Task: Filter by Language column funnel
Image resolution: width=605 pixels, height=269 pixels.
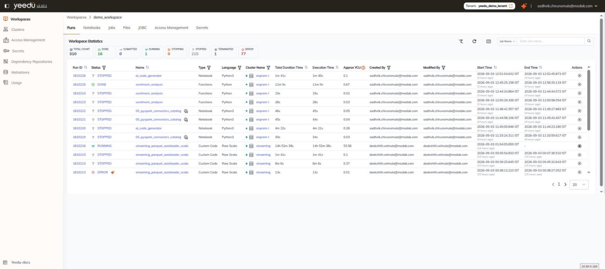Action: pyautogui.click(x=240, y=68)
